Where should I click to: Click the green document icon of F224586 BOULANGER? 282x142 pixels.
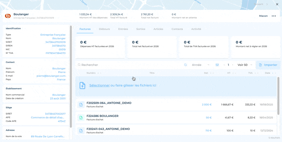click(x=81, y=118)
